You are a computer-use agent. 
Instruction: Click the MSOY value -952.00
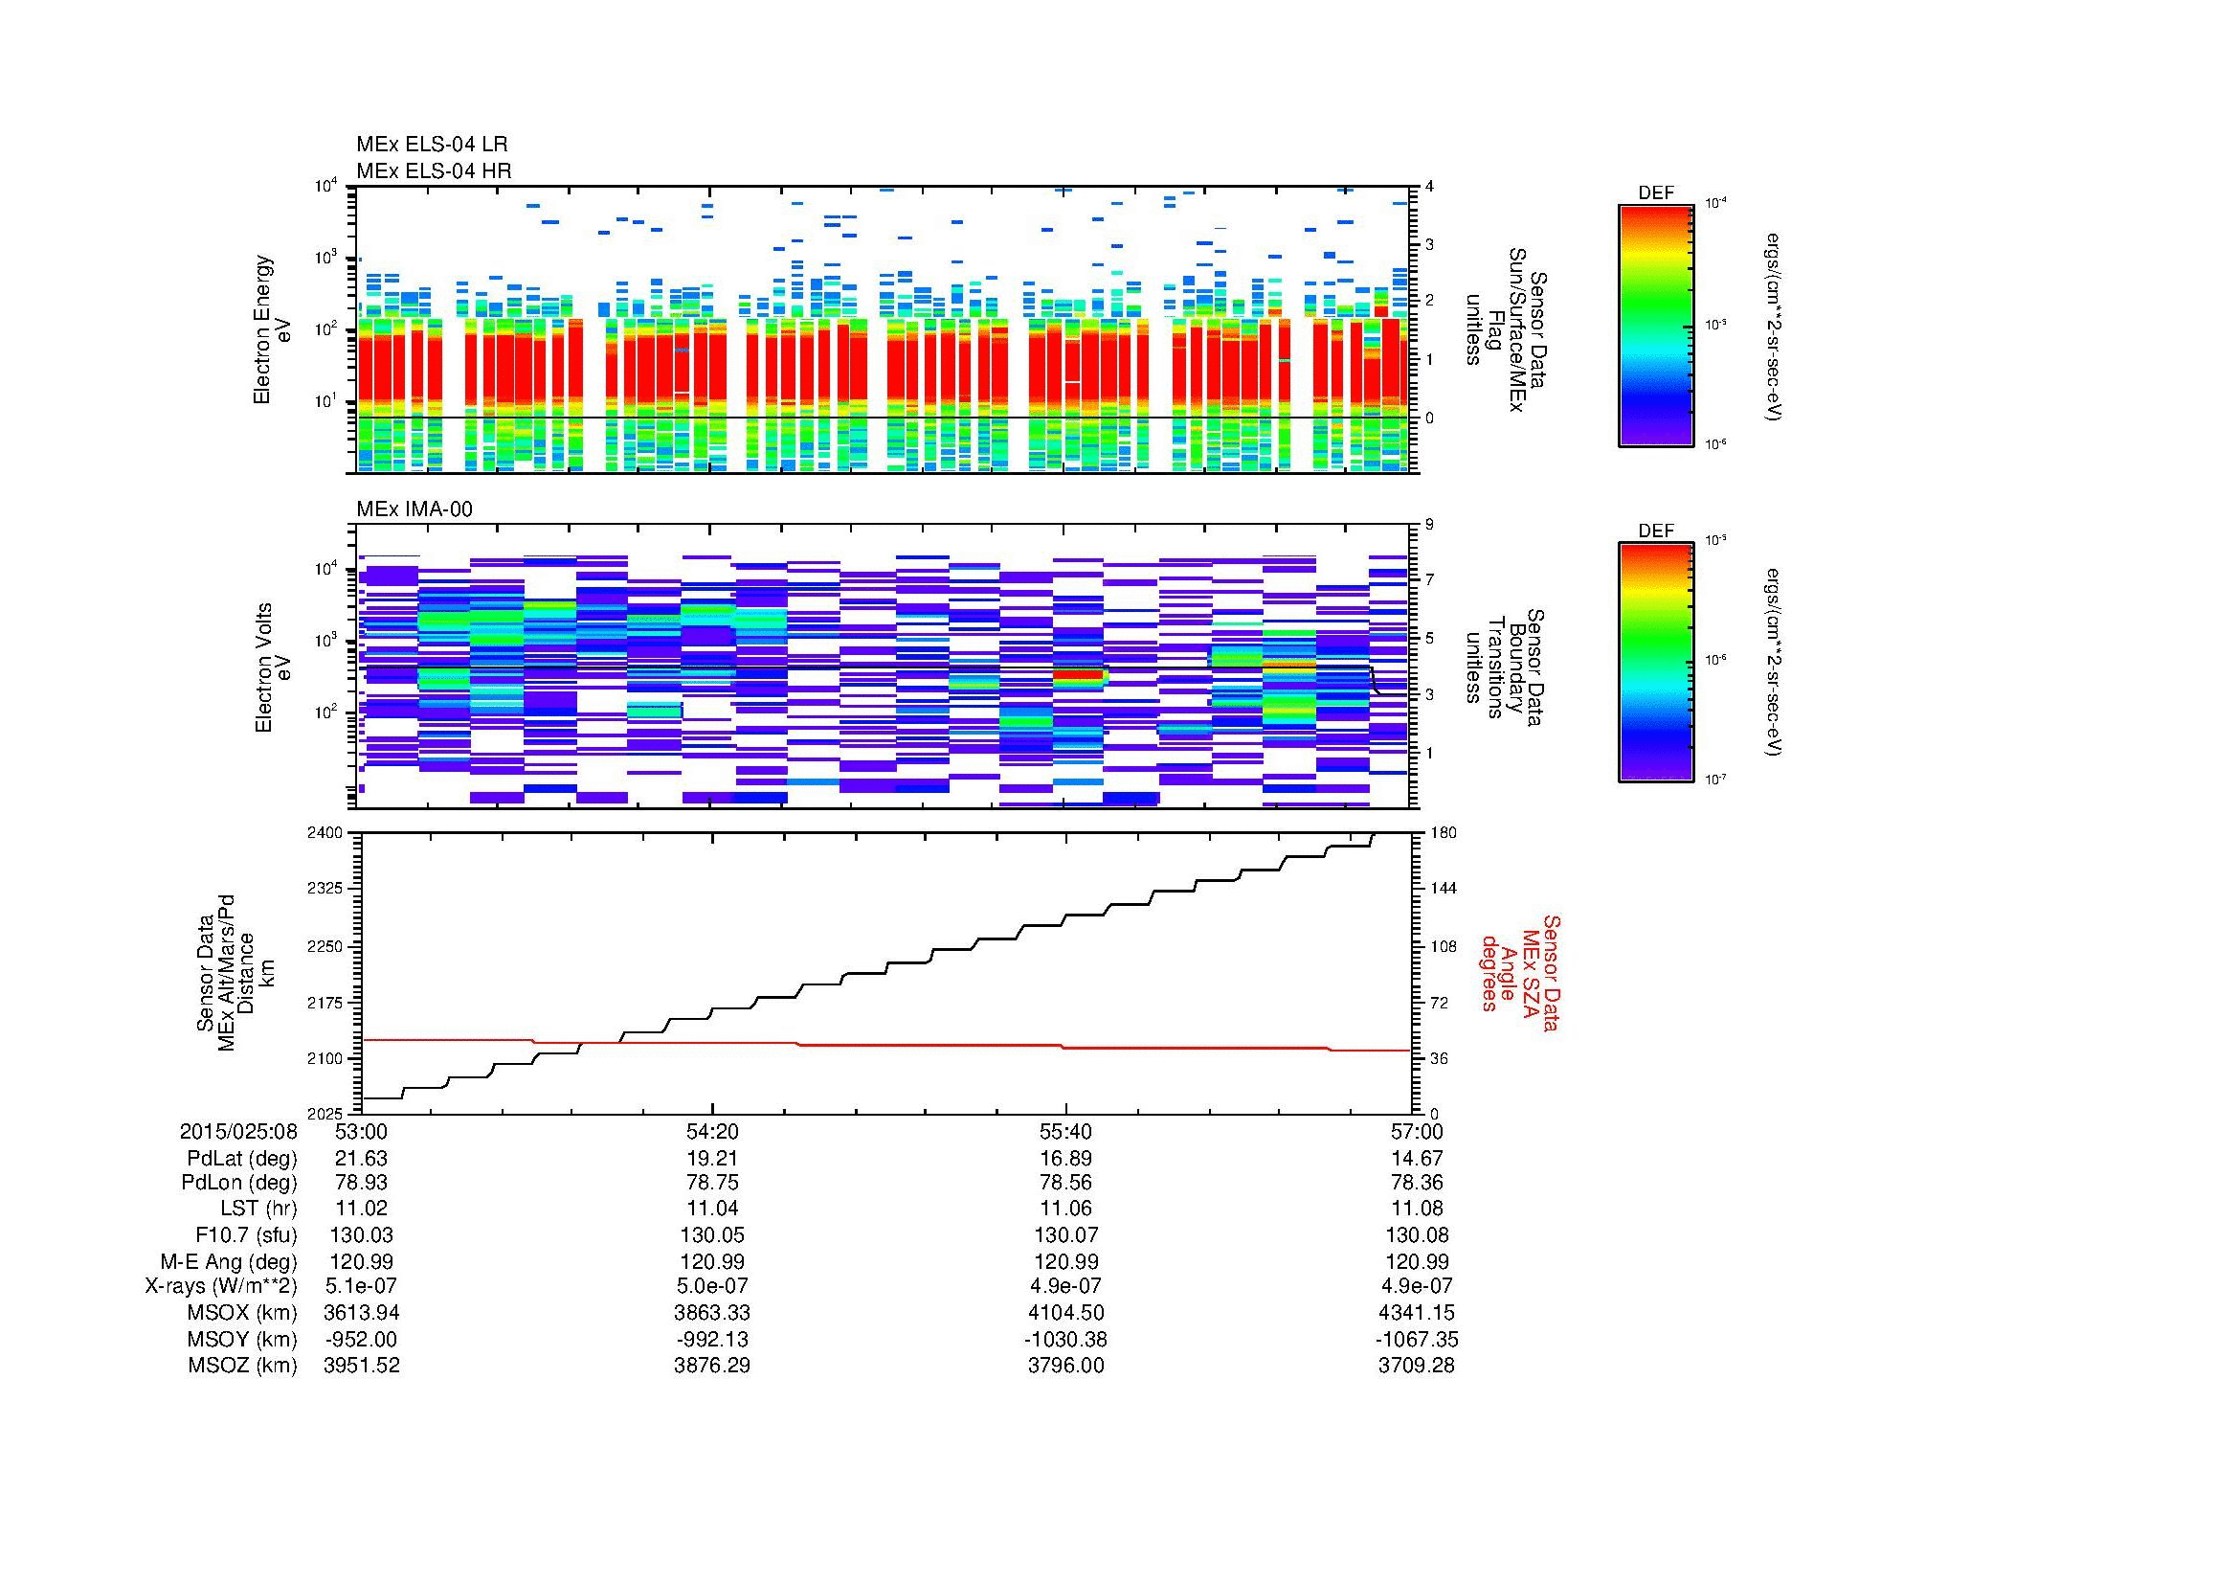click(x=361, y=1339)
